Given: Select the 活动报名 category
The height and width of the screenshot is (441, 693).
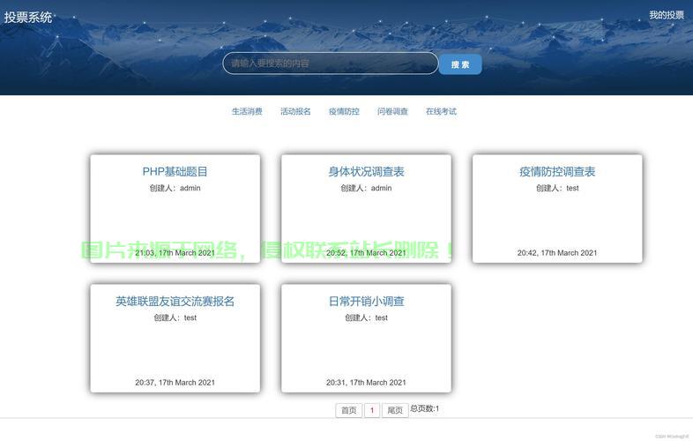Looking at the screenshot, I should pyautogui.click(x=295, y=111).
